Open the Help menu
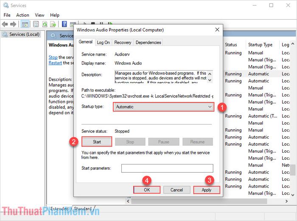This screenshot has height=221, width=297. point(55,15)
